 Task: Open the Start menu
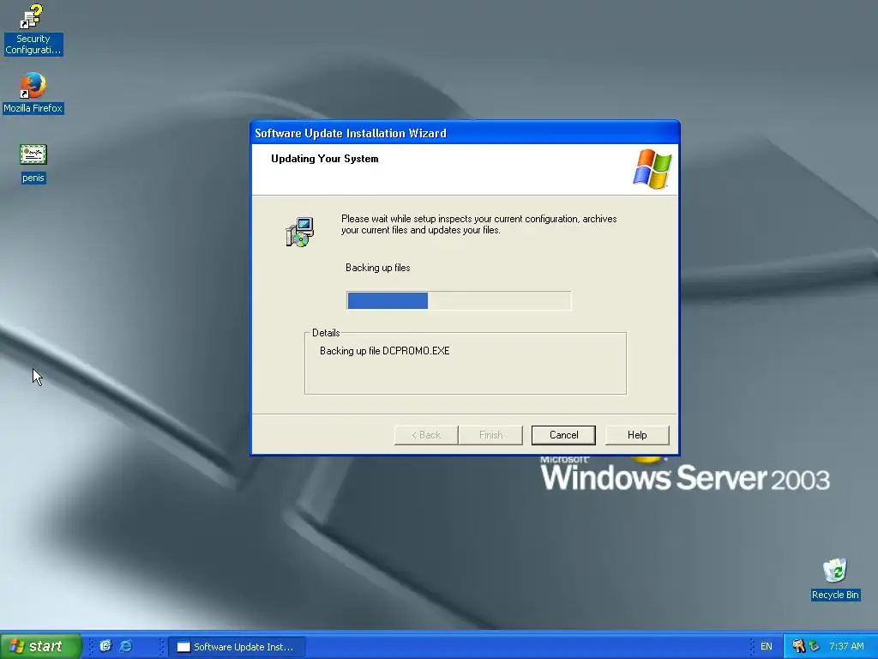click(40, 646)
